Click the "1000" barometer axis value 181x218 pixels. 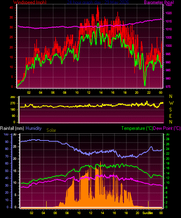coord(168,46)
